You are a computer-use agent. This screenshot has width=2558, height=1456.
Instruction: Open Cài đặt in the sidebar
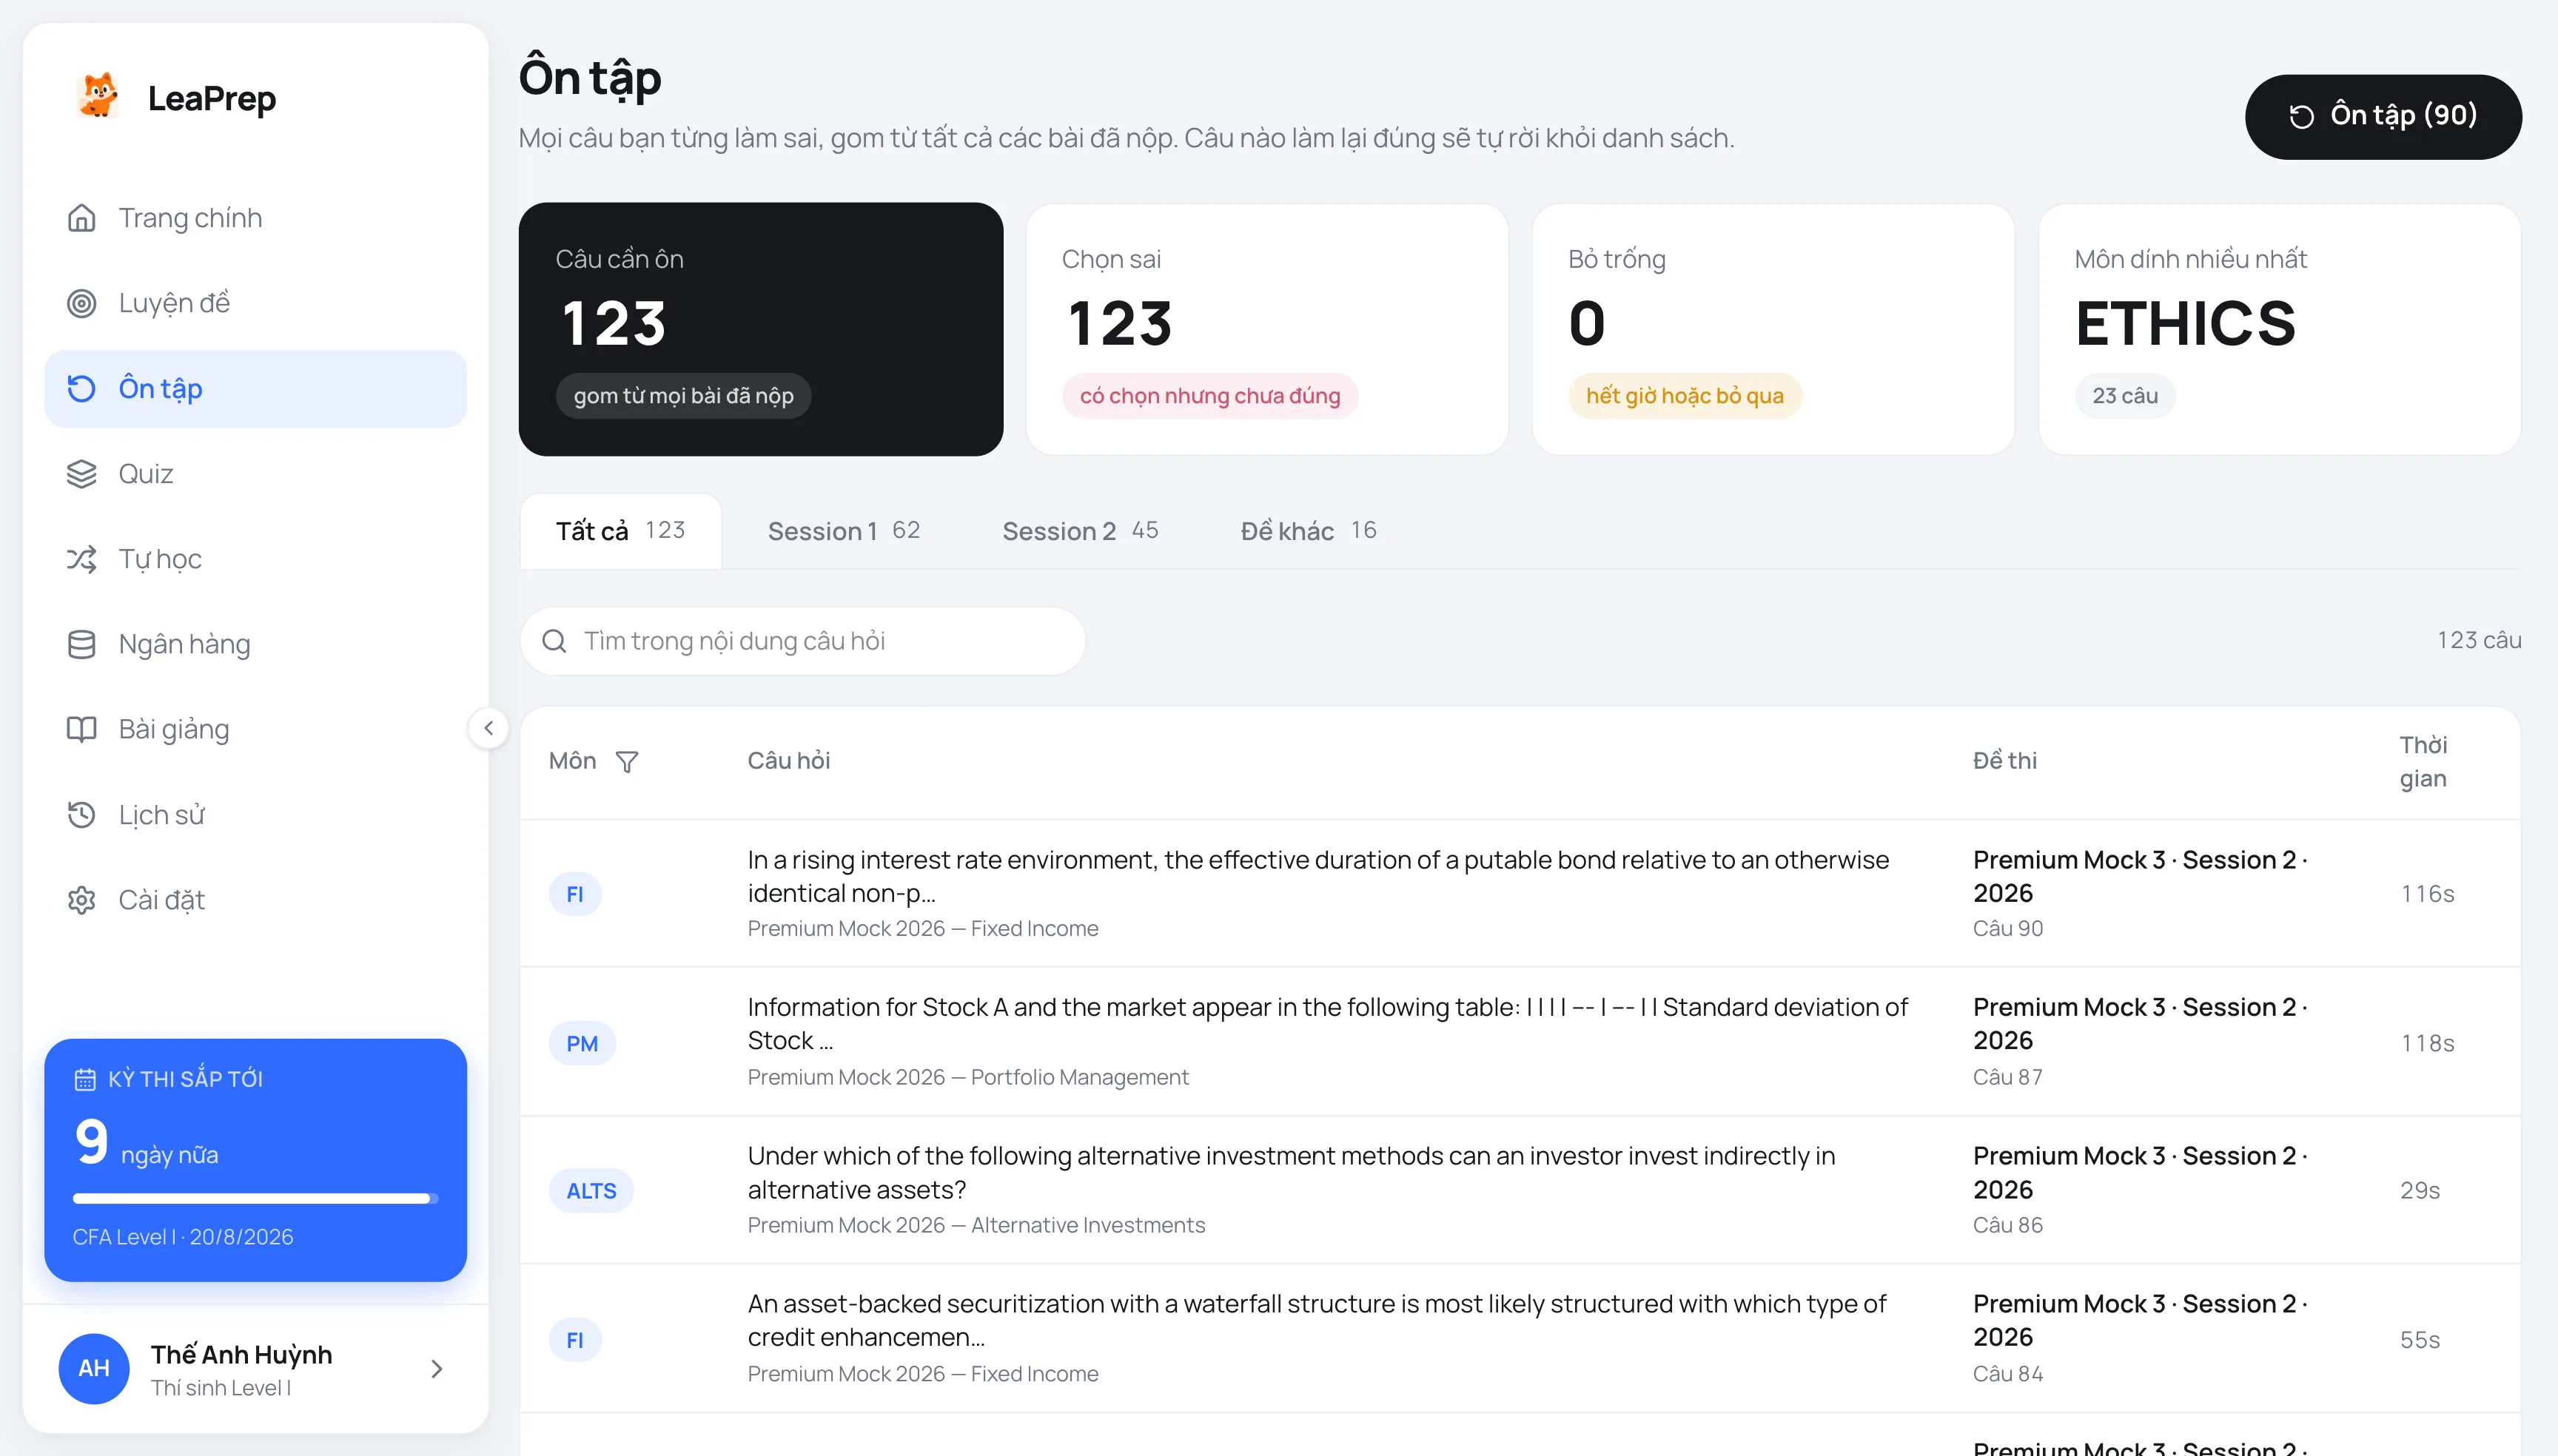point(255,900)
